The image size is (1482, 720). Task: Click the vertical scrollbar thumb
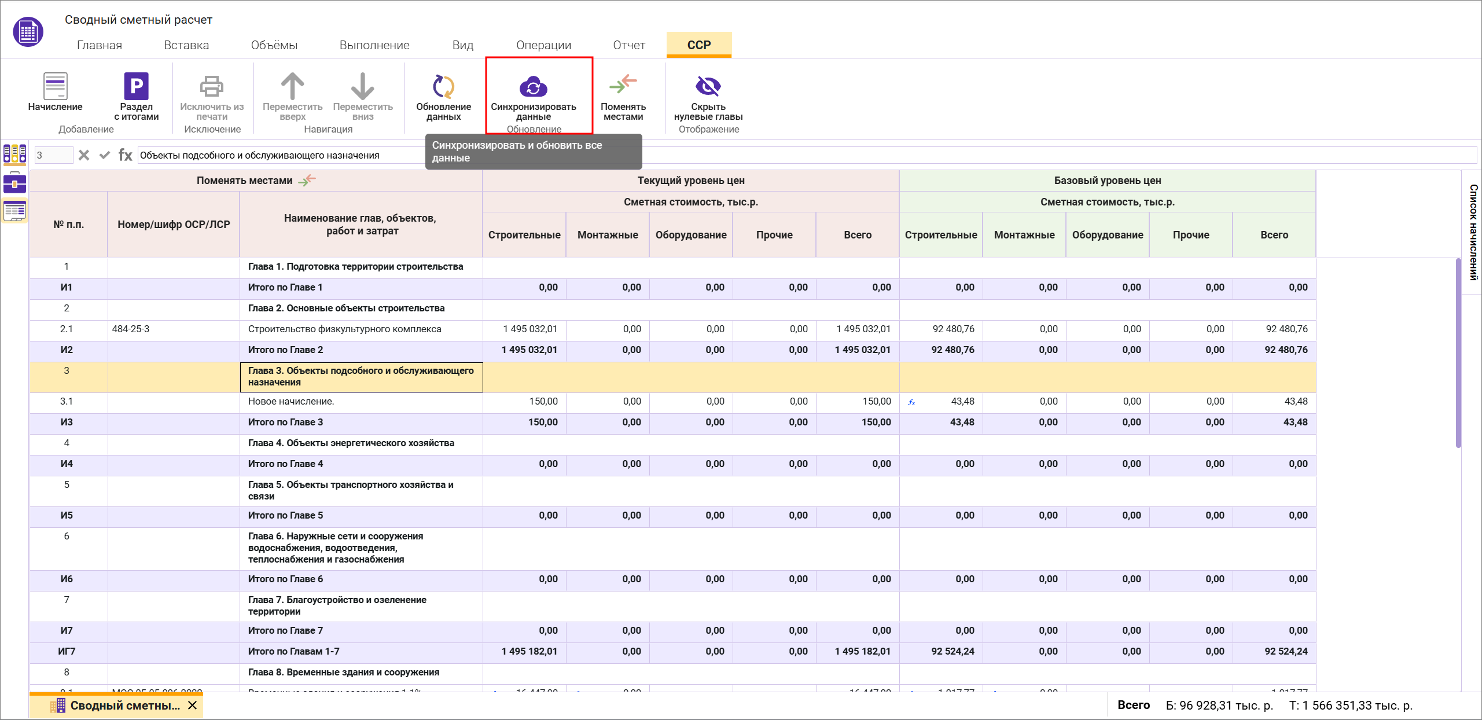(x=1458, y=353)
